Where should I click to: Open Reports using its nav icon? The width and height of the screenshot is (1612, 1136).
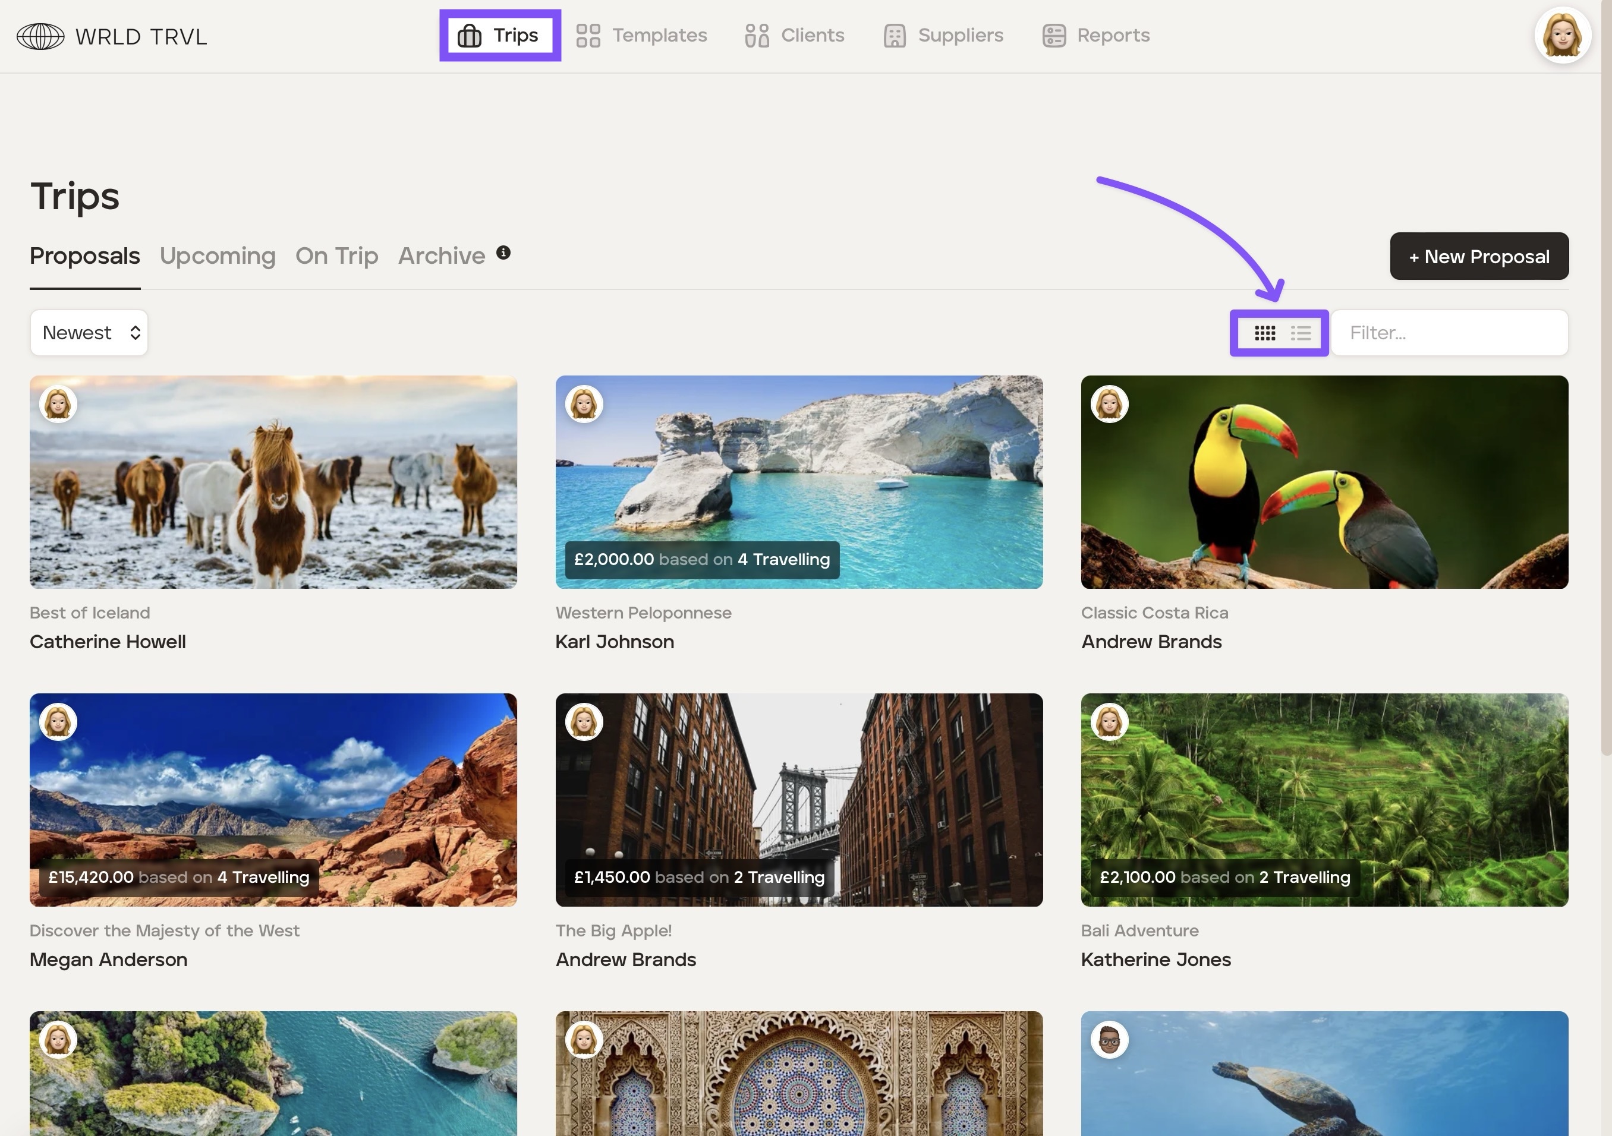(x=1054, y=36)
